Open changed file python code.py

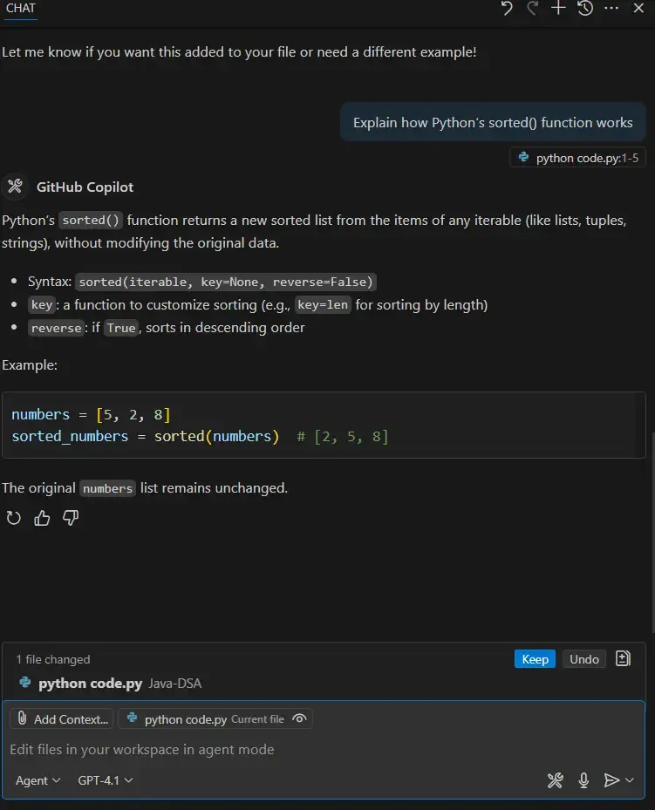[x=91, y=683]
